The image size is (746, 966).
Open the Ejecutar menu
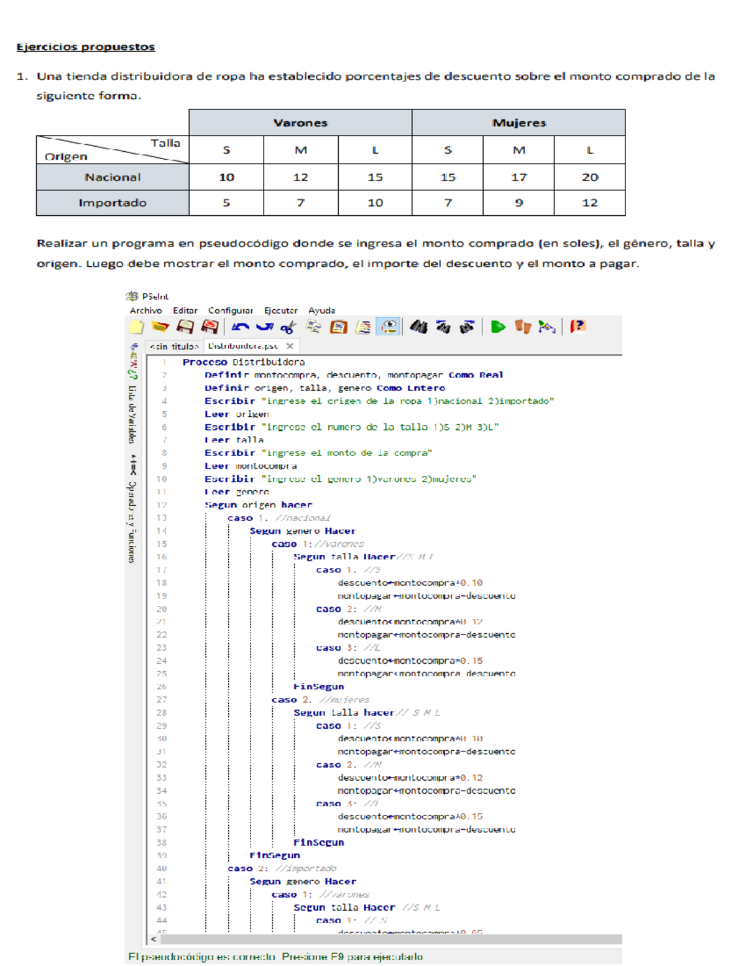click(x=280, y=310)
